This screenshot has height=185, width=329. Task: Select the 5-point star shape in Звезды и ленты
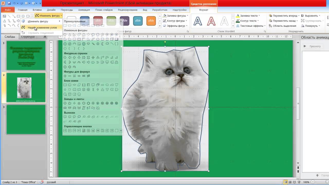(79, 103)
